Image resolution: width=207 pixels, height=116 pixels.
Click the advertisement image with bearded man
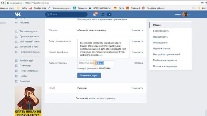[x=28, y=101]
